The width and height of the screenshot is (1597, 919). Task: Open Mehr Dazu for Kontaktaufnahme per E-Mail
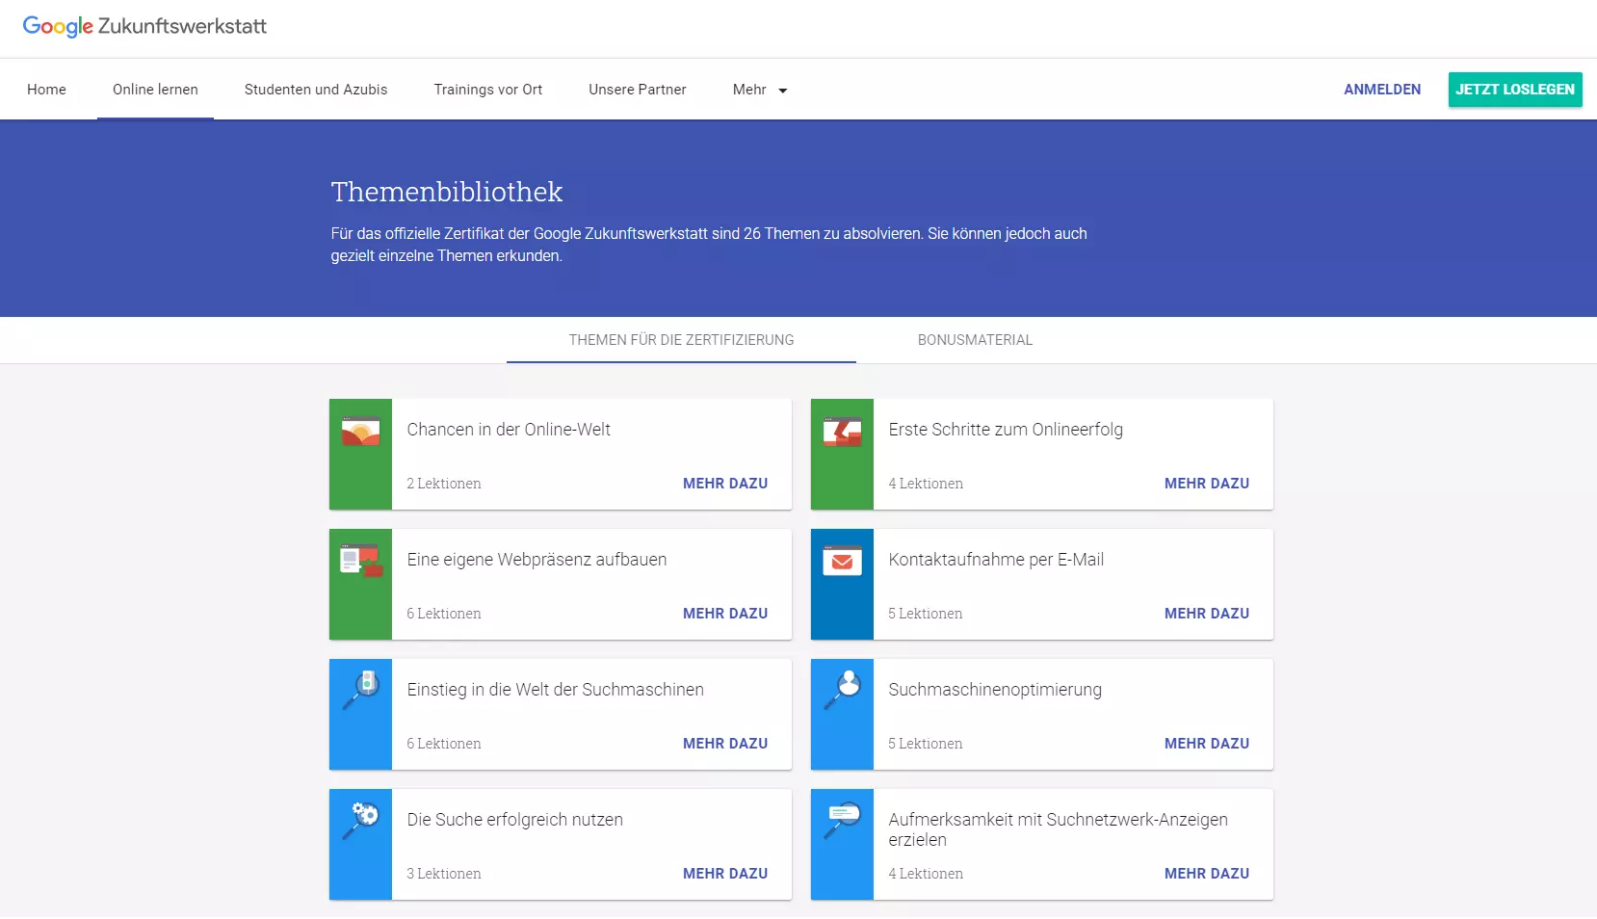point(1206,614)
